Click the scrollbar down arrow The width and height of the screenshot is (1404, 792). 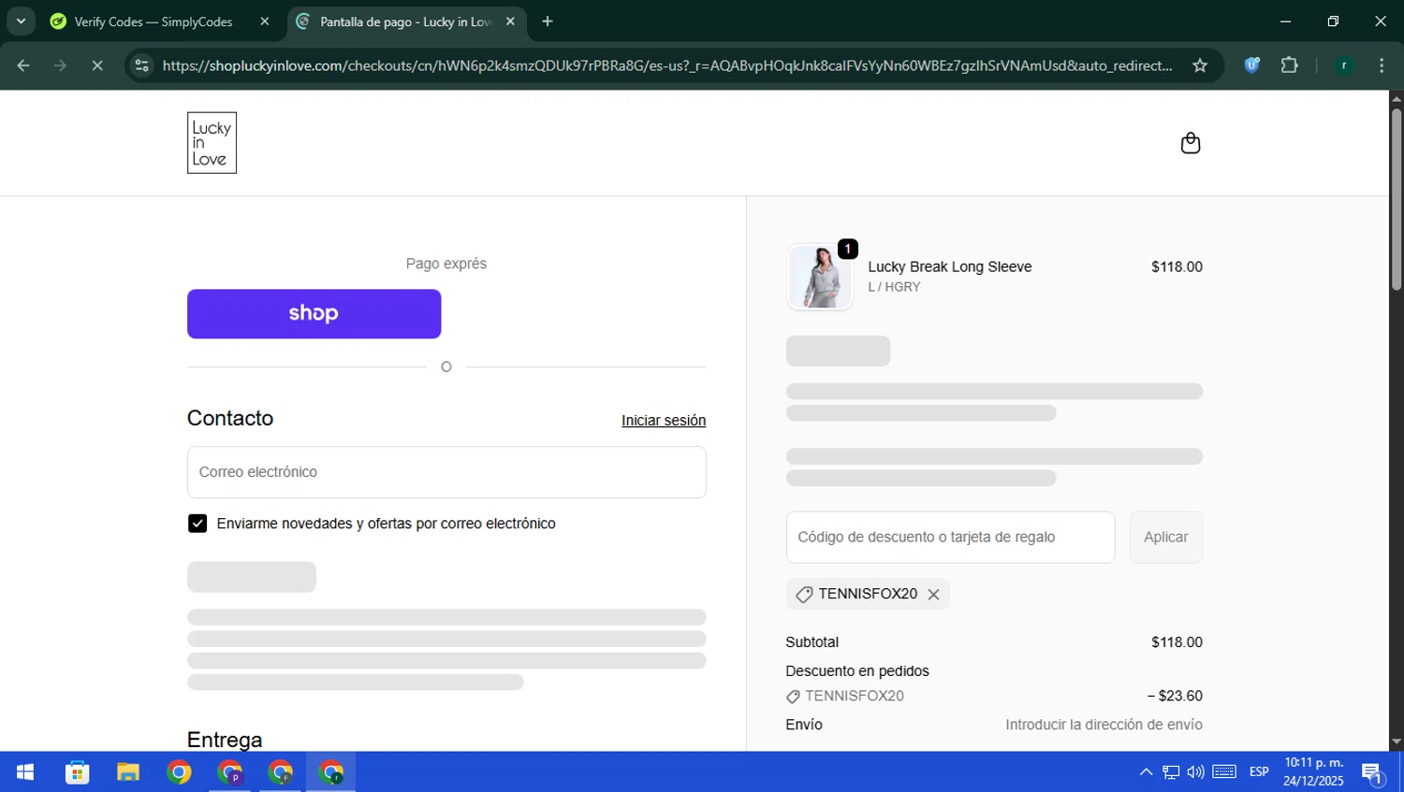point(1397,742)
